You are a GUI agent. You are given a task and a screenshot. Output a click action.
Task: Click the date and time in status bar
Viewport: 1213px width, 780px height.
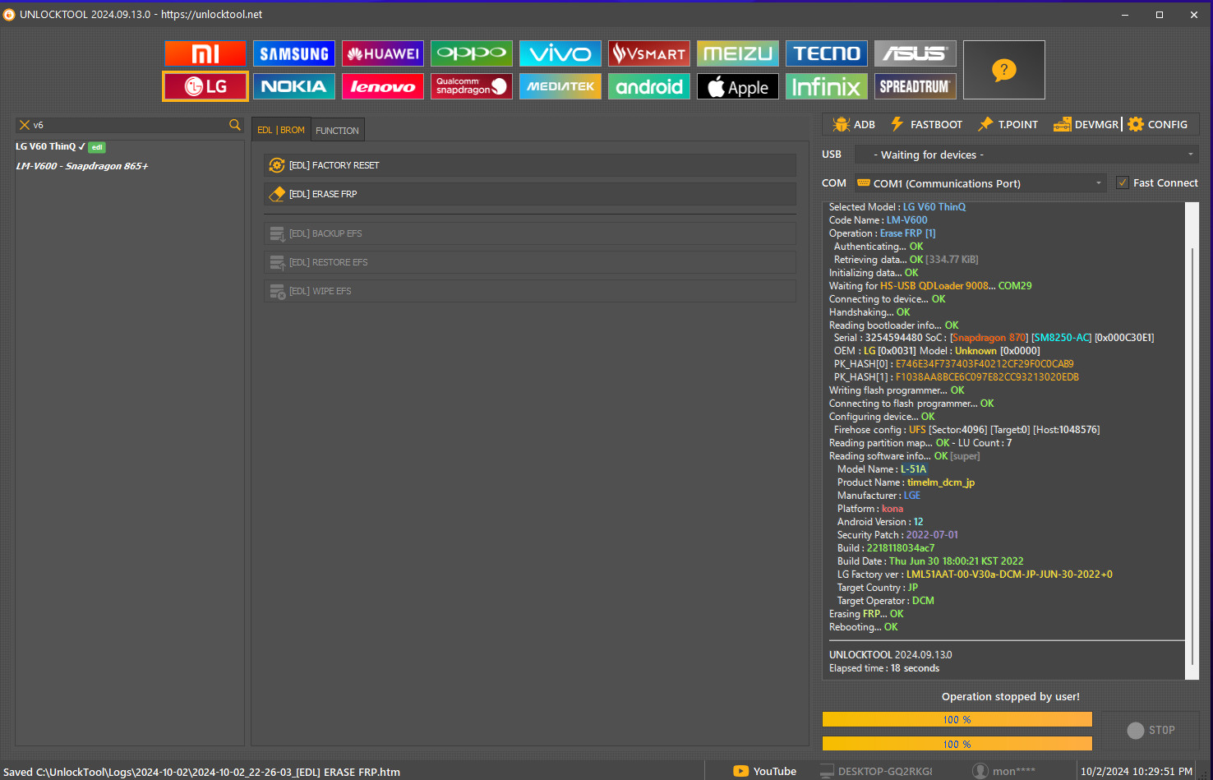coord(1137,771)
